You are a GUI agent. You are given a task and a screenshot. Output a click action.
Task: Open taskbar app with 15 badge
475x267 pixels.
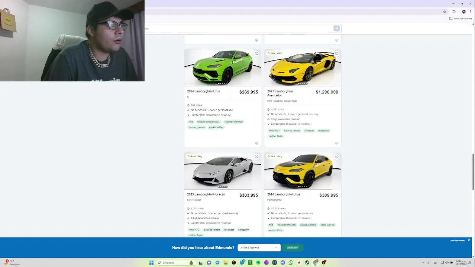coord(242,262)
